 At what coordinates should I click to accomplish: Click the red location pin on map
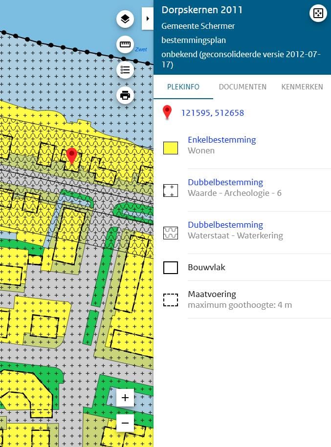click(72, 155)
